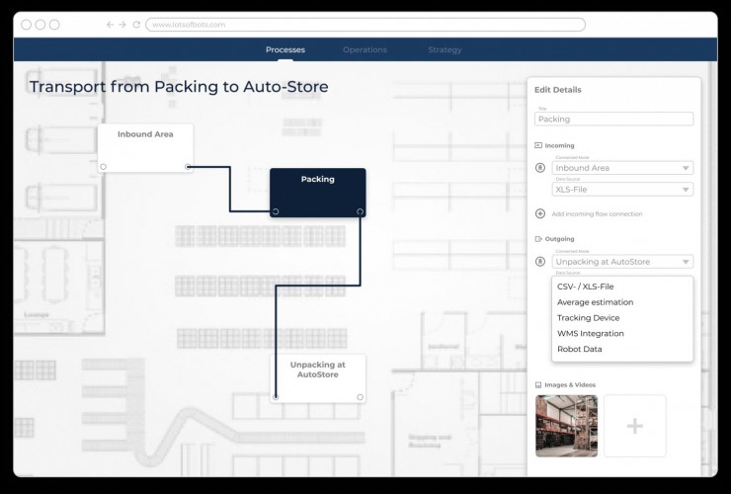The width and height of the screenshot is (731, 494).
Task: Open the Inbound Area connected node dropdown
Action: [x=622, y=168]
